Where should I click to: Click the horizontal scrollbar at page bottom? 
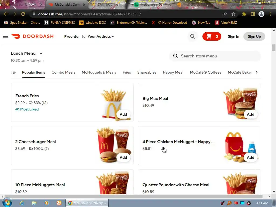tap(133, 196)
